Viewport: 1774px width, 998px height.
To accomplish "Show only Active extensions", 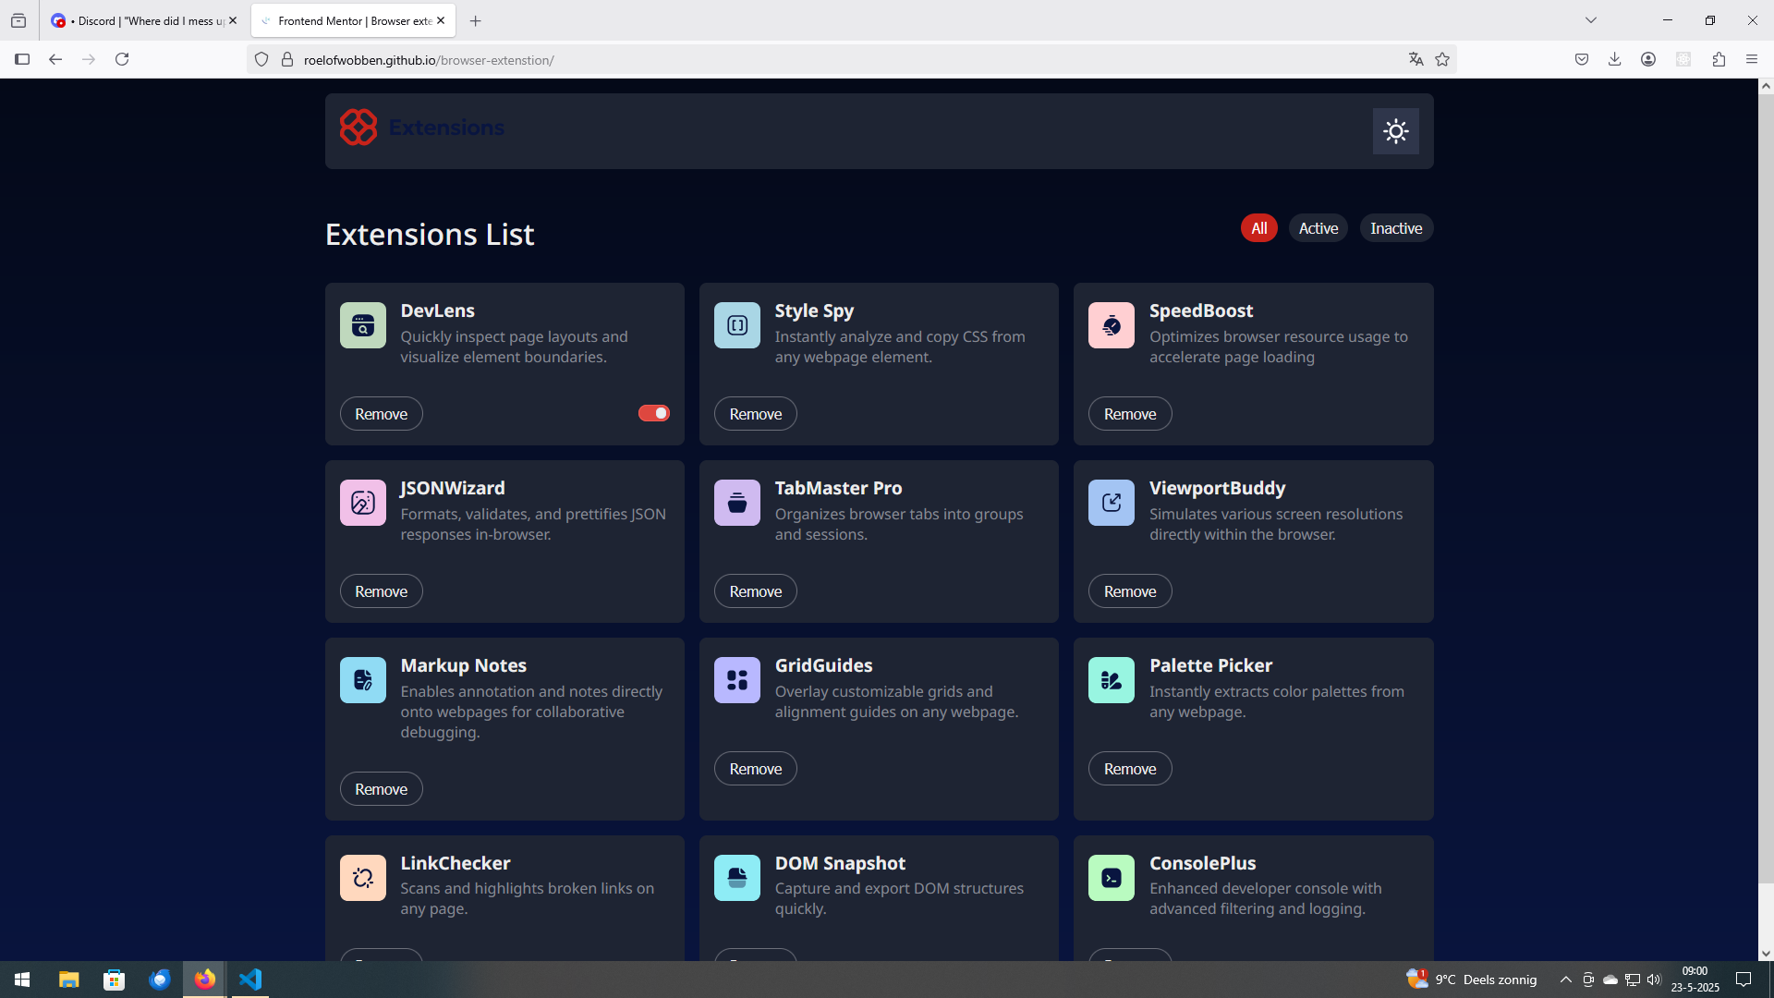I will [1318, 228].
